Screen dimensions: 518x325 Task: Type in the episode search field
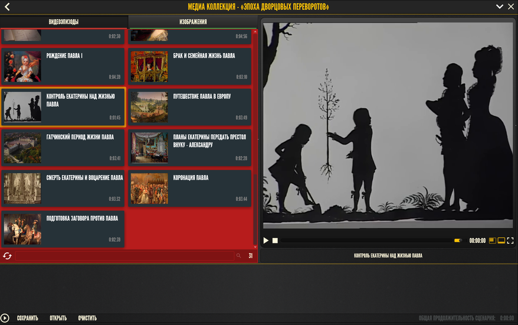(x=124, y=256)
